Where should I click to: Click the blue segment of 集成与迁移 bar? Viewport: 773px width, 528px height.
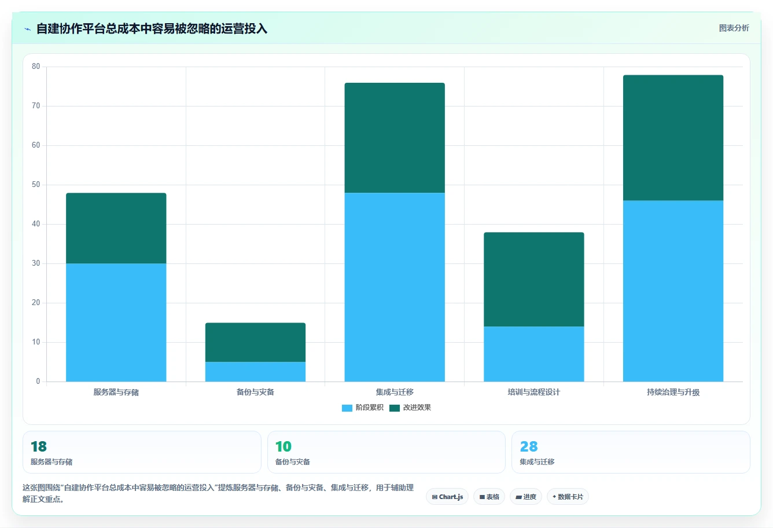click(395, 287)
